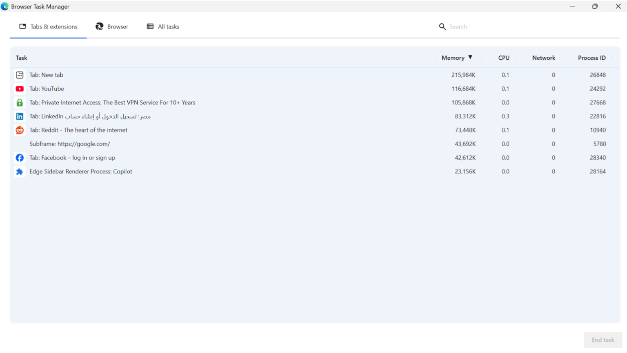Click the YouTube tab favicon icon
This screenshot has height=353, width=627.
click(20, 89)
